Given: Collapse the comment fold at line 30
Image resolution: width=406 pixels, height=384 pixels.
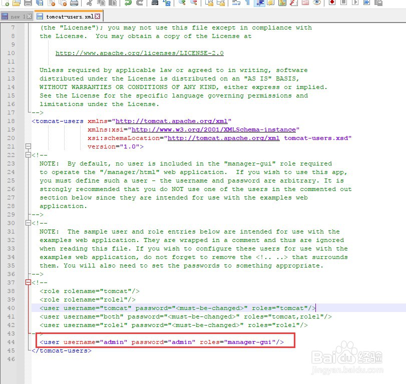Looking at the screenshot, I should (29, 223).
